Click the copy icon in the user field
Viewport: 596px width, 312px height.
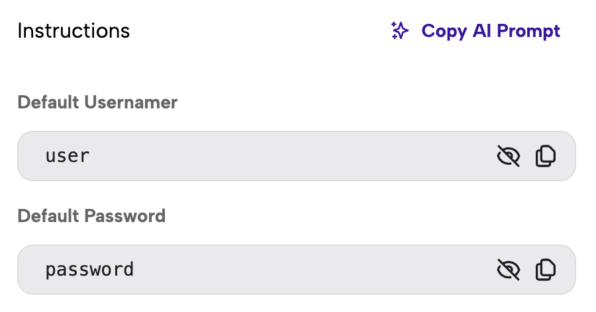(545, 156)
